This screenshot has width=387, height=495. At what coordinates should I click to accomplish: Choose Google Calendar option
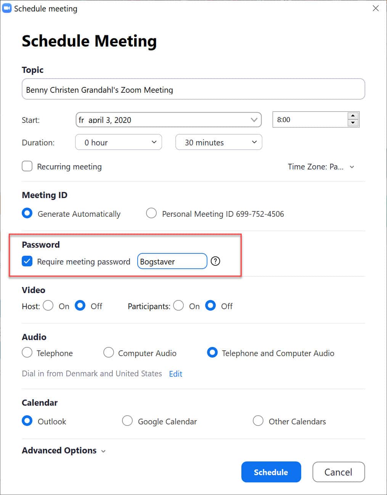click(127, 421)
